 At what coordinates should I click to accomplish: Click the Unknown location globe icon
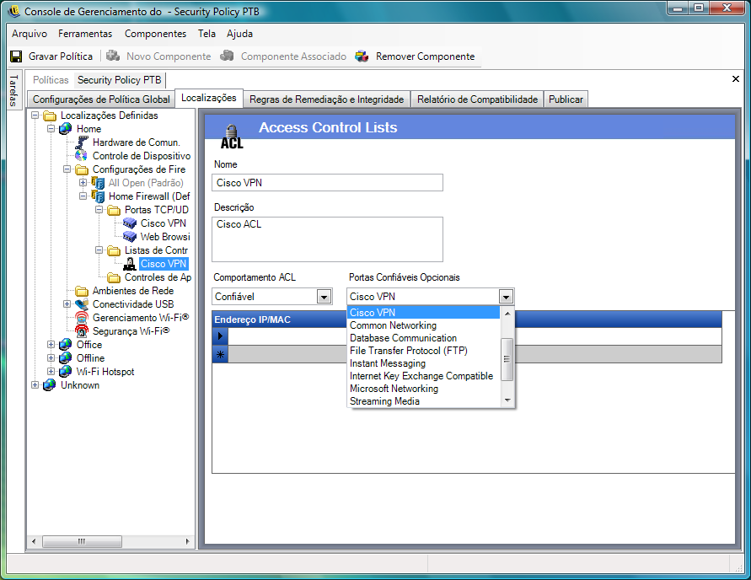(50, 385)
